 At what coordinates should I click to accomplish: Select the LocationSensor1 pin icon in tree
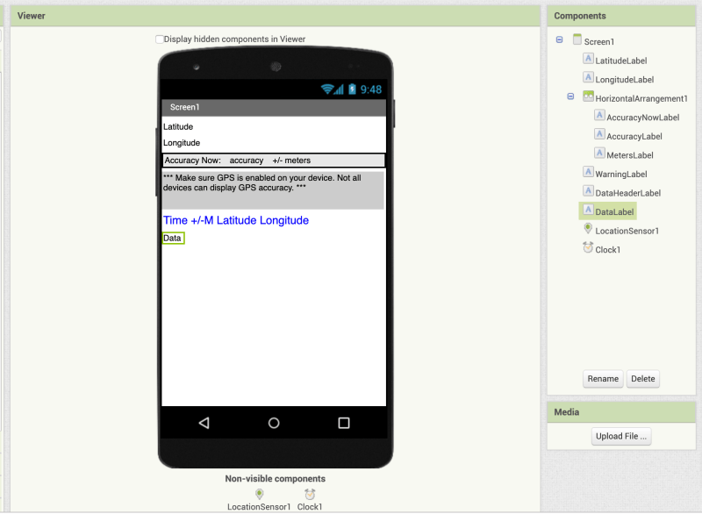[x=588, y=229]
